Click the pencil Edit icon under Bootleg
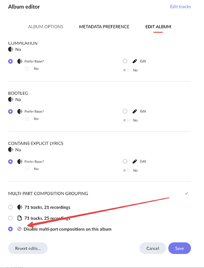Viewport: 204px width, 268px height. [x=135, y=111]
